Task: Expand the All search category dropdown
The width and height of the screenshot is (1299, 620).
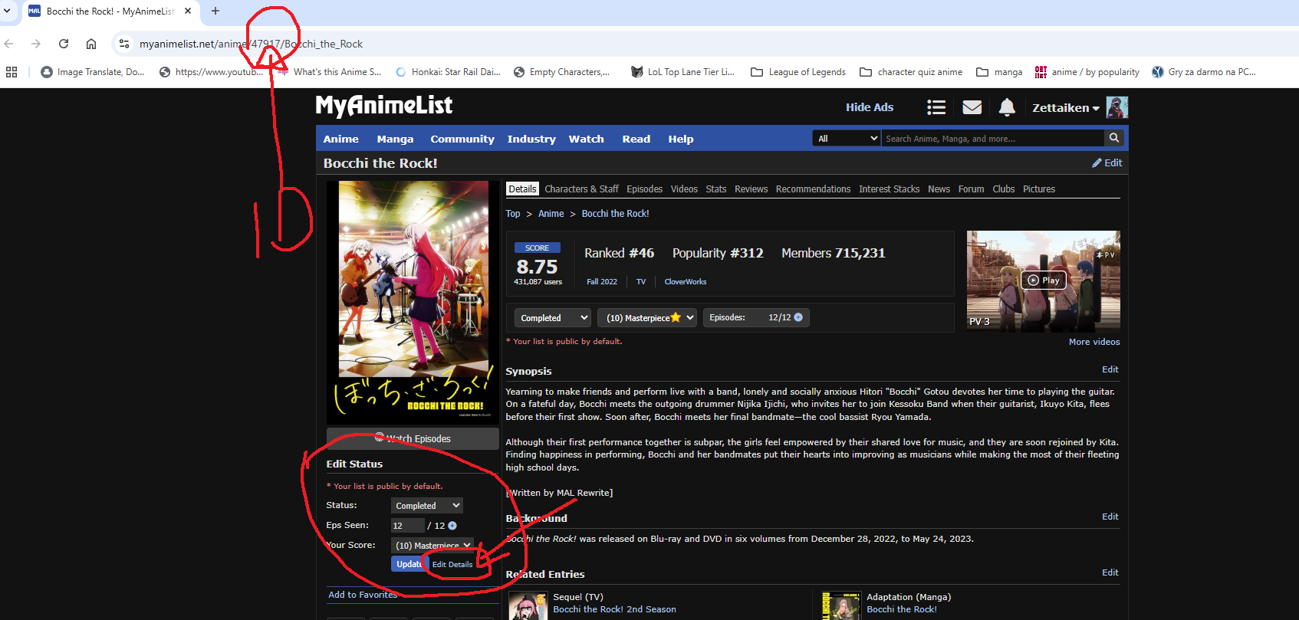Action: [847, 139]
